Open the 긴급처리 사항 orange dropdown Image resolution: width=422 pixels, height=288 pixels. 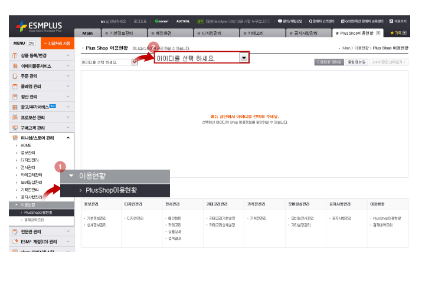coord(57,43)
